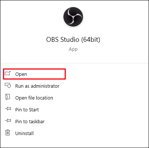
Task: Click the pin icon next to Pin to Start
Action: point(8,109)
